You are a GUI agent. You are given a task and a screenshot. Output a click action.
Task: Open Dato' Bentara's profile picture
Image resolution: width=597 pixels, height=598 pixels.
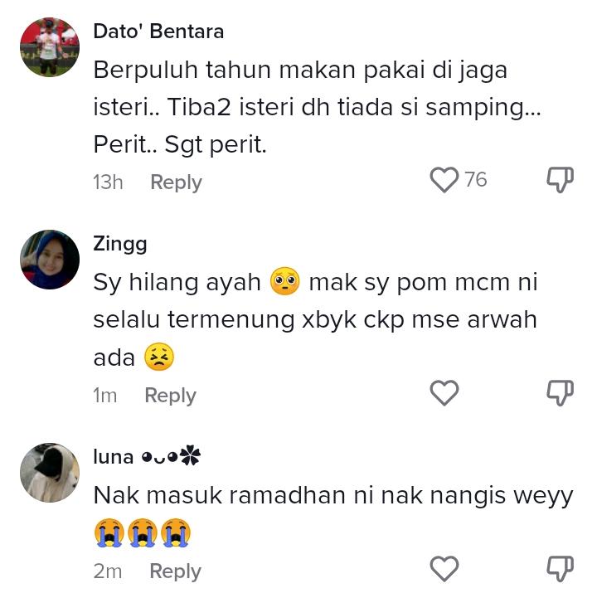[50, 47]
